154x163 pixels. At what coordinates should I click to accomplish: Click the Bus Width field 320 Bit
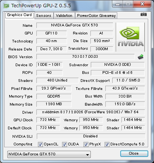point(125,96)
